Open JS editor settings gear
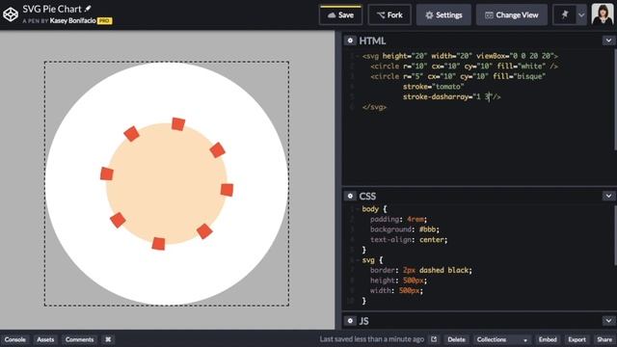Viewport: 617px width, 347px height. click(350, 321)
